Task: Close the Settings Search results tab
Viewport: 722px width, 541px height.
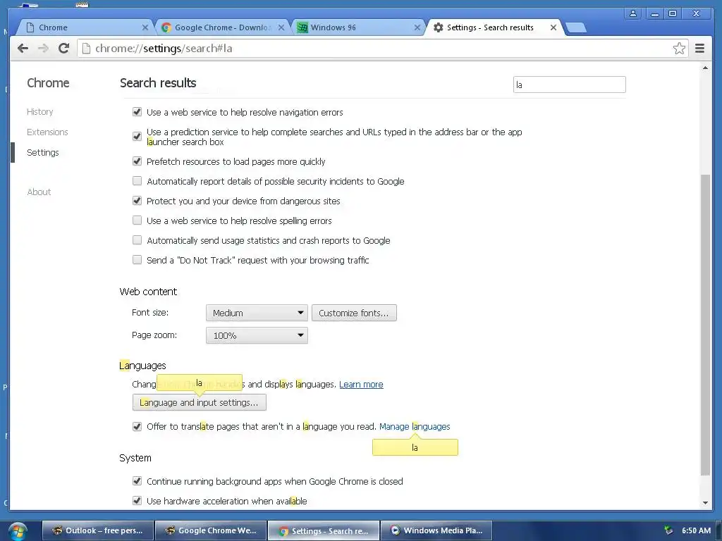Action: click(553, 27)
